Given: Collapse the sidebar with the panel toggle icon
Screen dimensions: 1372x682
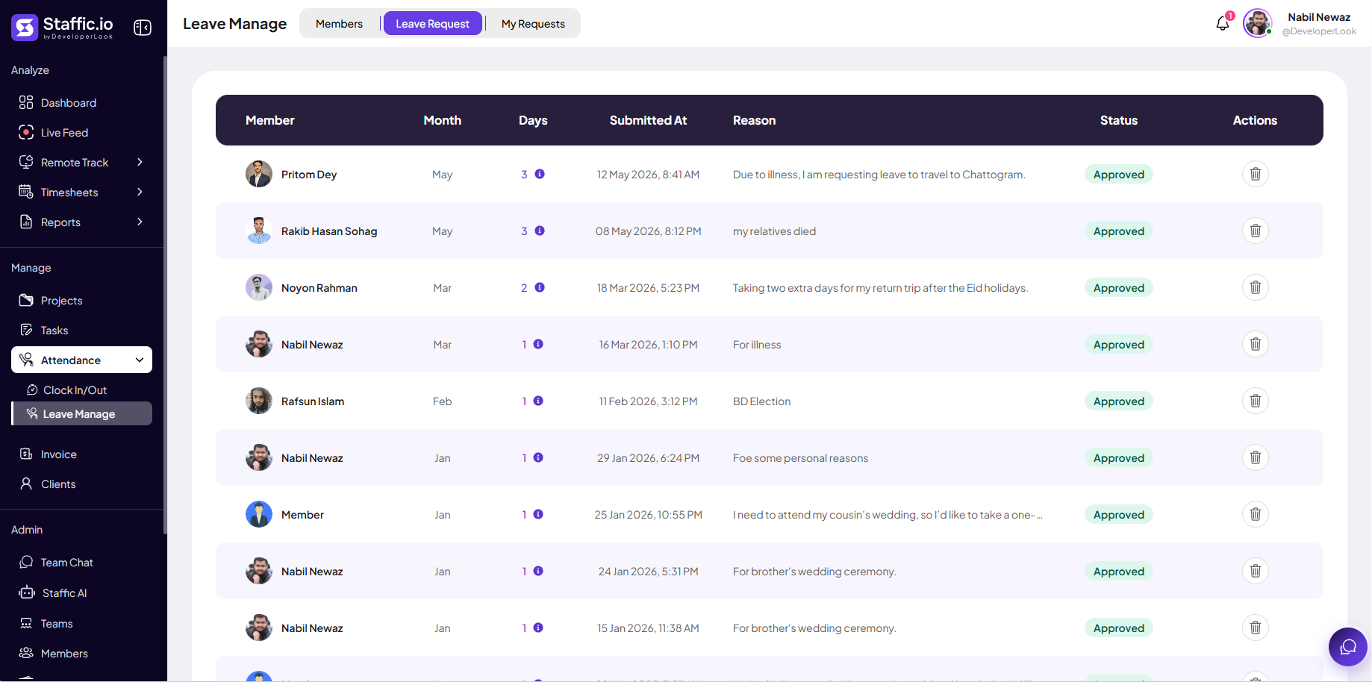Looking at the screenshot, I should click(x=143, y=28).
